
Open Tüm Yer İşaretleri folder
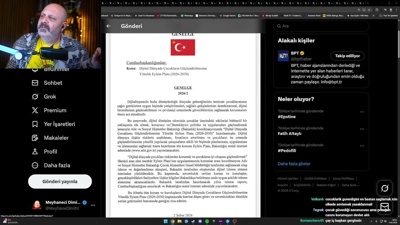click(388, 16)
